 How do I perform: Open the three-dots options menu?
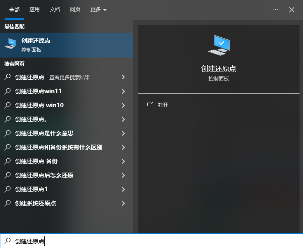[x=275, y=10]
